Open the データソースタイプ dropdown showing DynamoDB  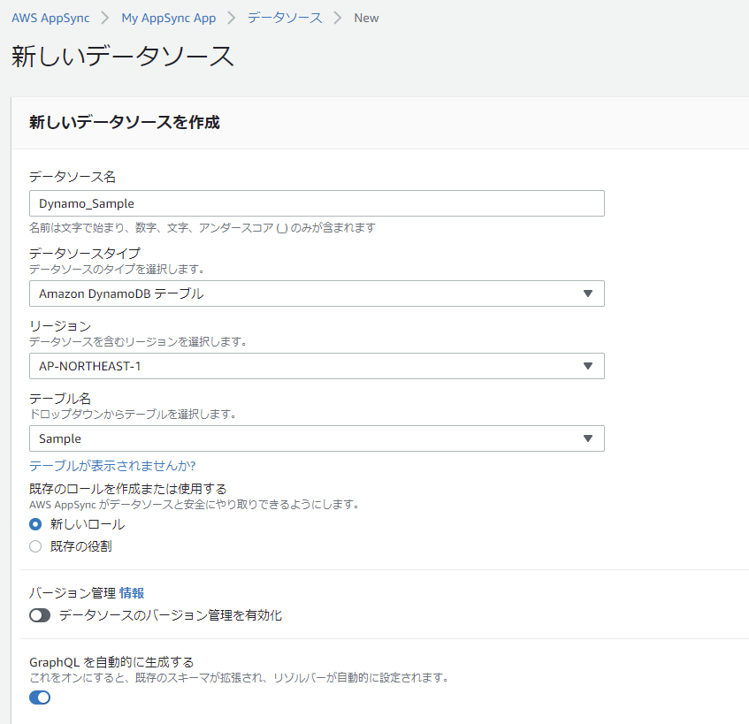317,293
